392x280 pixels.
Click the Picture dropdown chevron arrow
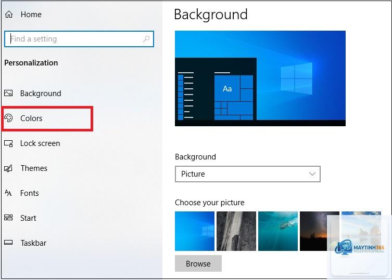click(312, 174)
